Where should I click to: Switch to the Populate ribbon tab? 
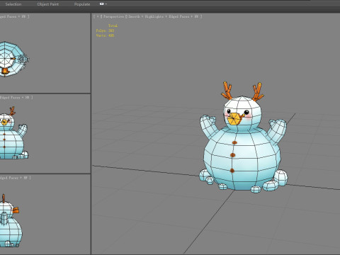82,4
